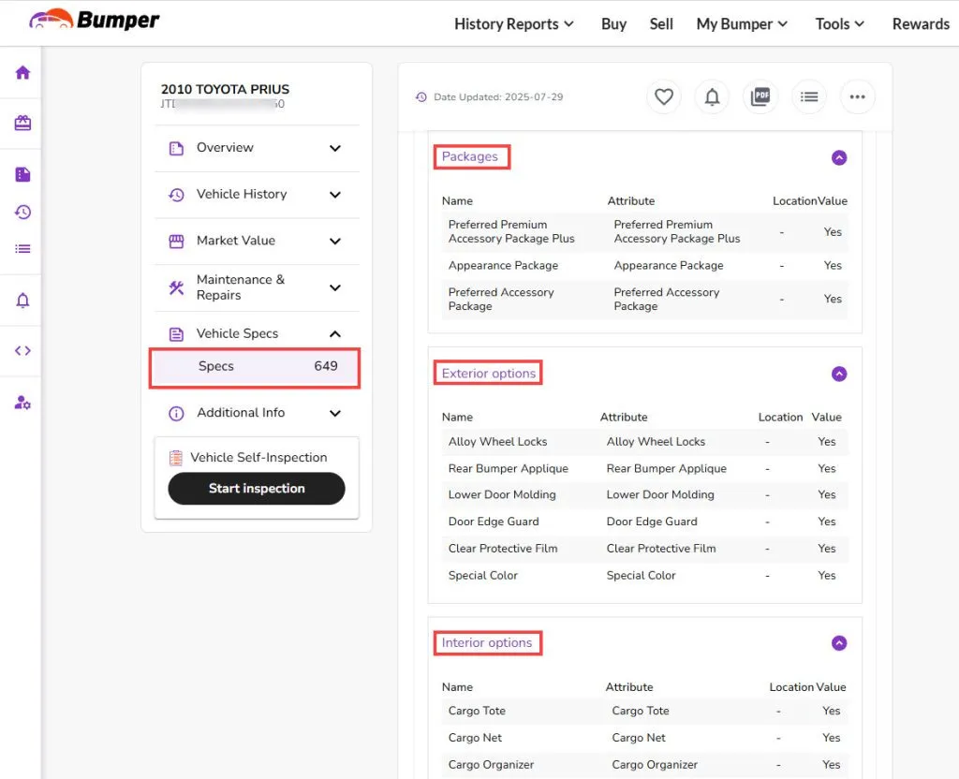Screen dimensions: 959x779
Task: Click the 2010 TOYOTA PRIUS title
Action: point(225,89)
